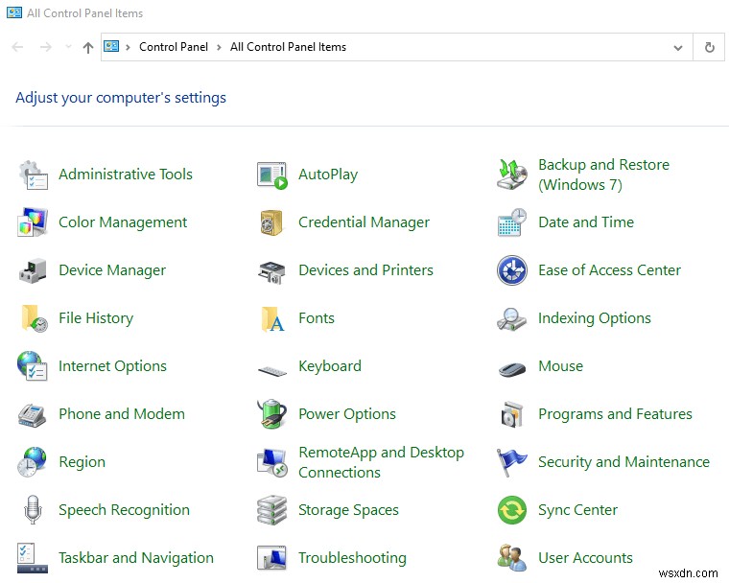
Task: Expand the chevron after Control Panel breadcrumb
Action: (x=219, y=47)
